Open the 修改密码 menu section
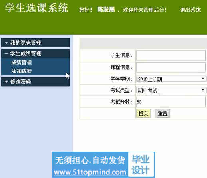This screenshot has width=207, height=178. 36,82
